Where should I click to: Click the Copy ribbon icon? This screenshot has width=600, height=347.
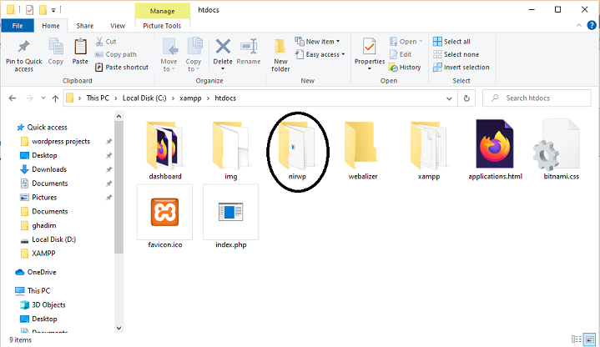(x=56, y=47)
